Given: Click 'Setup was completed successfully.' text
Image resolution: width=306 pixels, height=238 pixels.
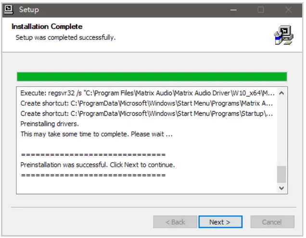Looking at the screenshot, I should 65,37.
